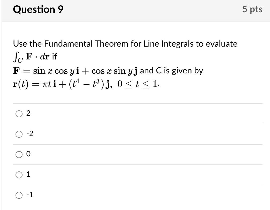270x210 pixels.
Task: Select the radio button for answer 2
Action: pos(18,114)
